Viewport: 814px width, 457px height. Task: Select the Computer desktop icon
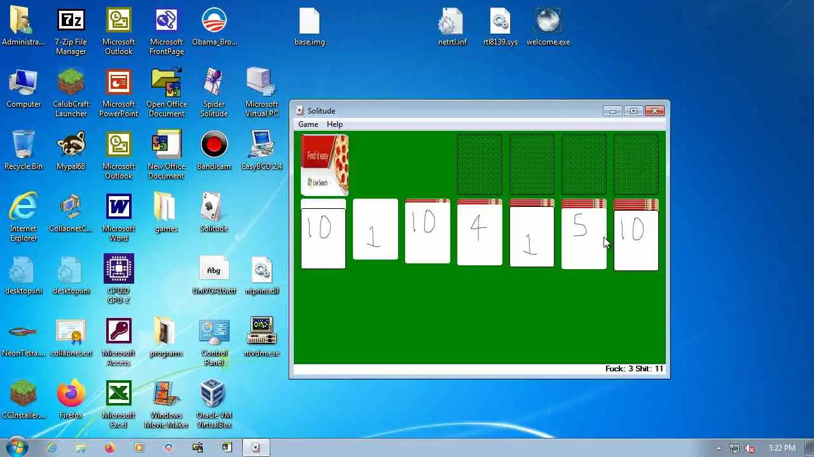pyautogui.click(x=24, y=88)
